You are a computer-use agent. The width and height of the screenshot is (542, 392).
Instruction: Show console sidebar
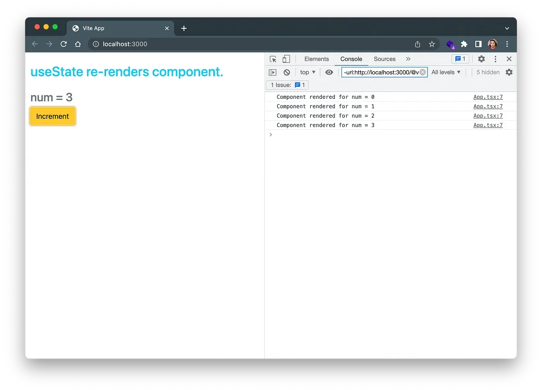[x=273, y=72]
